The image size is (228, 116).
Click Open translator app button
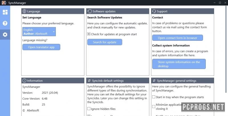point(41,47)
